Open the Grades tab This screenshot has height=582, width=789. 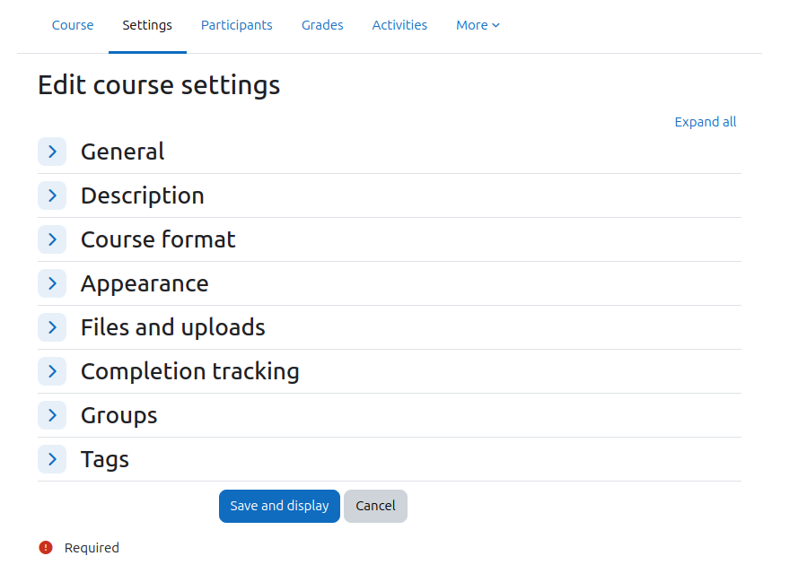click(322, 25)
